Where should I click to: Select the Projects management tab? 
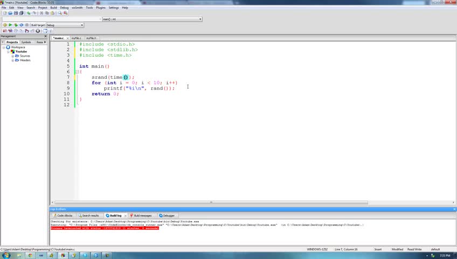point(12,42)
